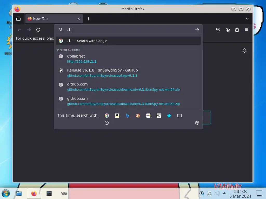This screenshot has width=266, height=199.
Task: Select the New Tab tab
Action: point(54,19)
